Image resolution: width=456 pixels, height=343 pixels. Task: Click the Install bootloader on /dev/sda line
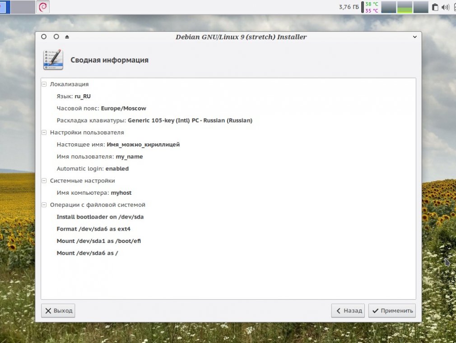tap(100, 217)
